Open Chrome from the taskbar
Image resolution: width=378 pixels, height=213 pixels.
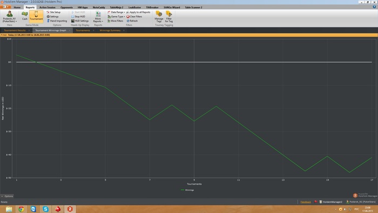point(21,209)
